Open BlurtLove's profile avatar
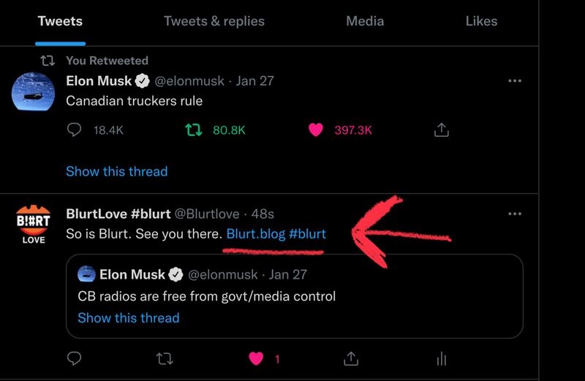Screen dimensions: 585x381 point(34,225)
